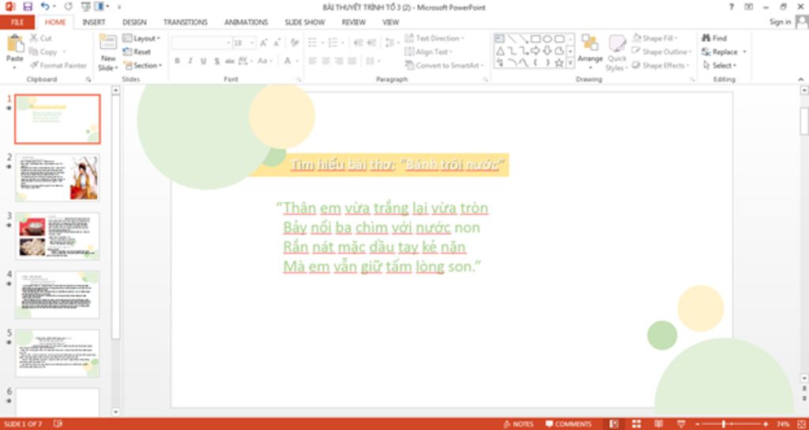809x430 pixels.
Task: Toggle Italic formatting
Action: (190, 62)
